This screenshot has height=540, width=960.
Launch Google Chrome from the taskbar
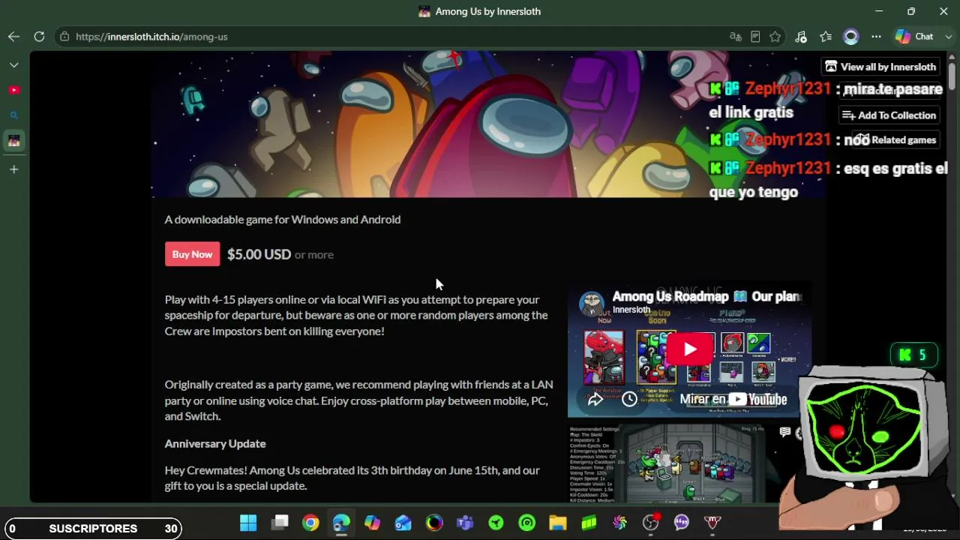coord(310,523)
